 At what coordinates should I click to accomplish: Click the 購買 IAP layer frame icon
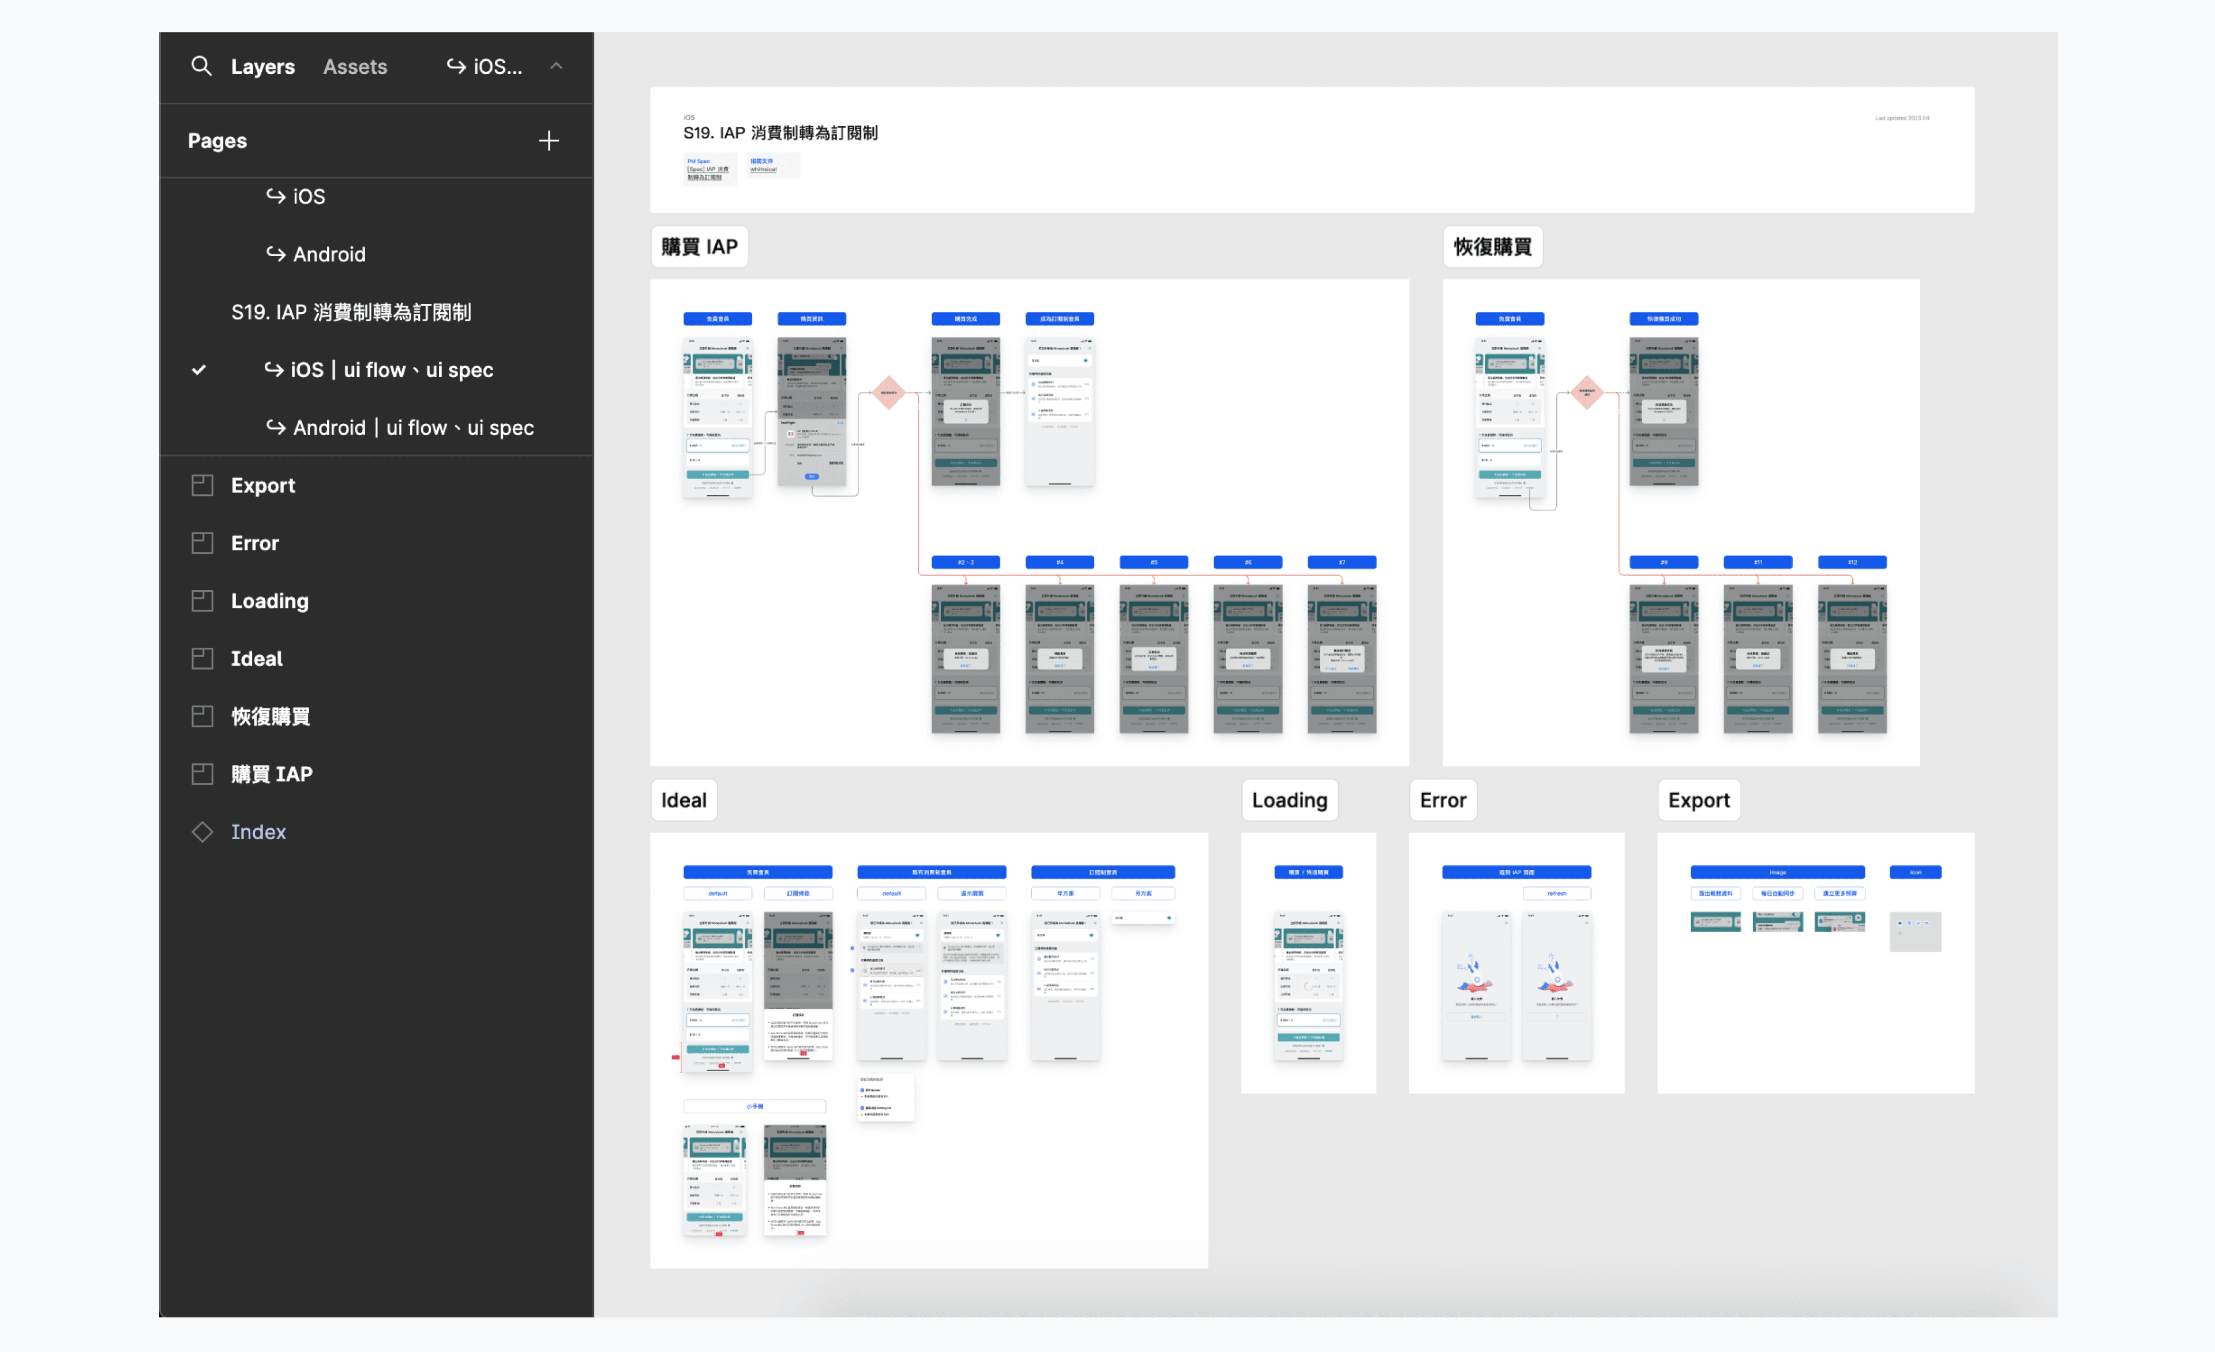[x=202, y=774]
